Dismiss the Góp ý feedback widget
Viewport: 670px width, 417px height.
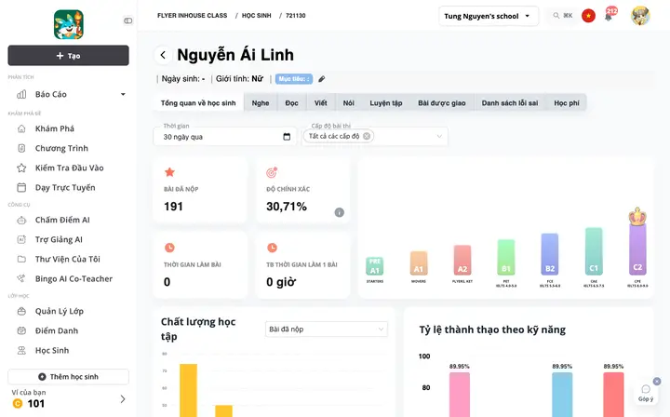pyautogui.click(x=657, y=381)
